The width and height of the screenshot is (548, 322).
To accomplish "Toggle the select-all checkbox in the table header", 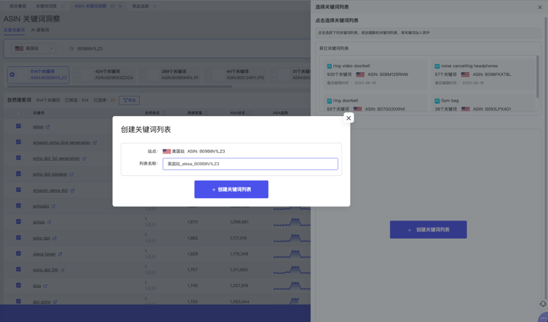I will pos(19,113).
